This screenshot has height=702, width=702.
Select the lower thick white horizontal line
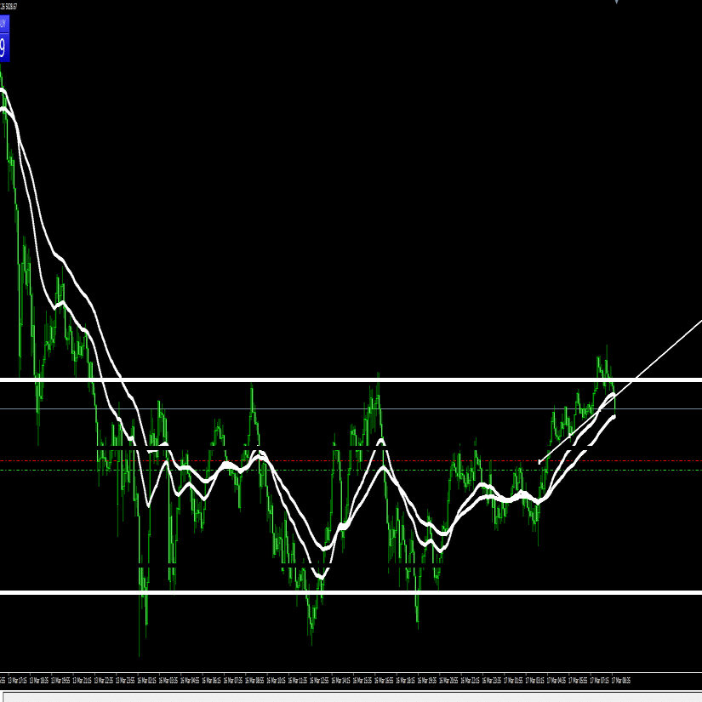pyautogui.click(x=351, y=592)
